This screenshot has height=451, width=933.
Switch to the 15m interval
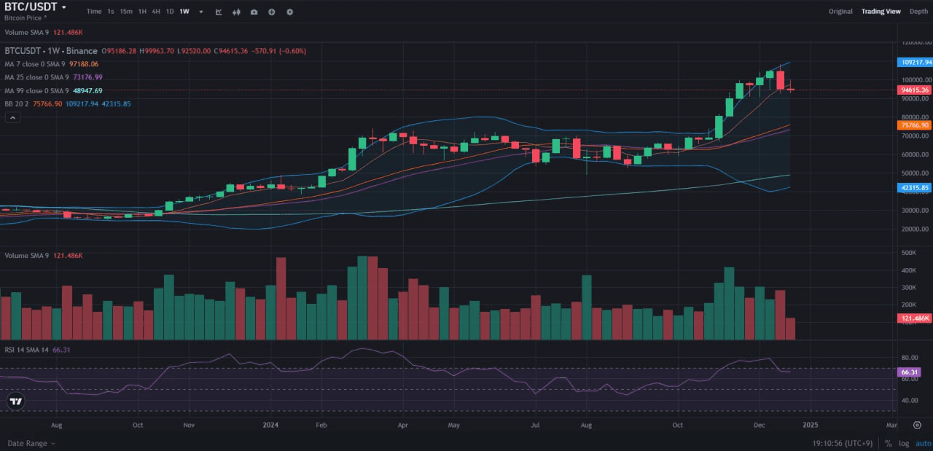[126, 12]
